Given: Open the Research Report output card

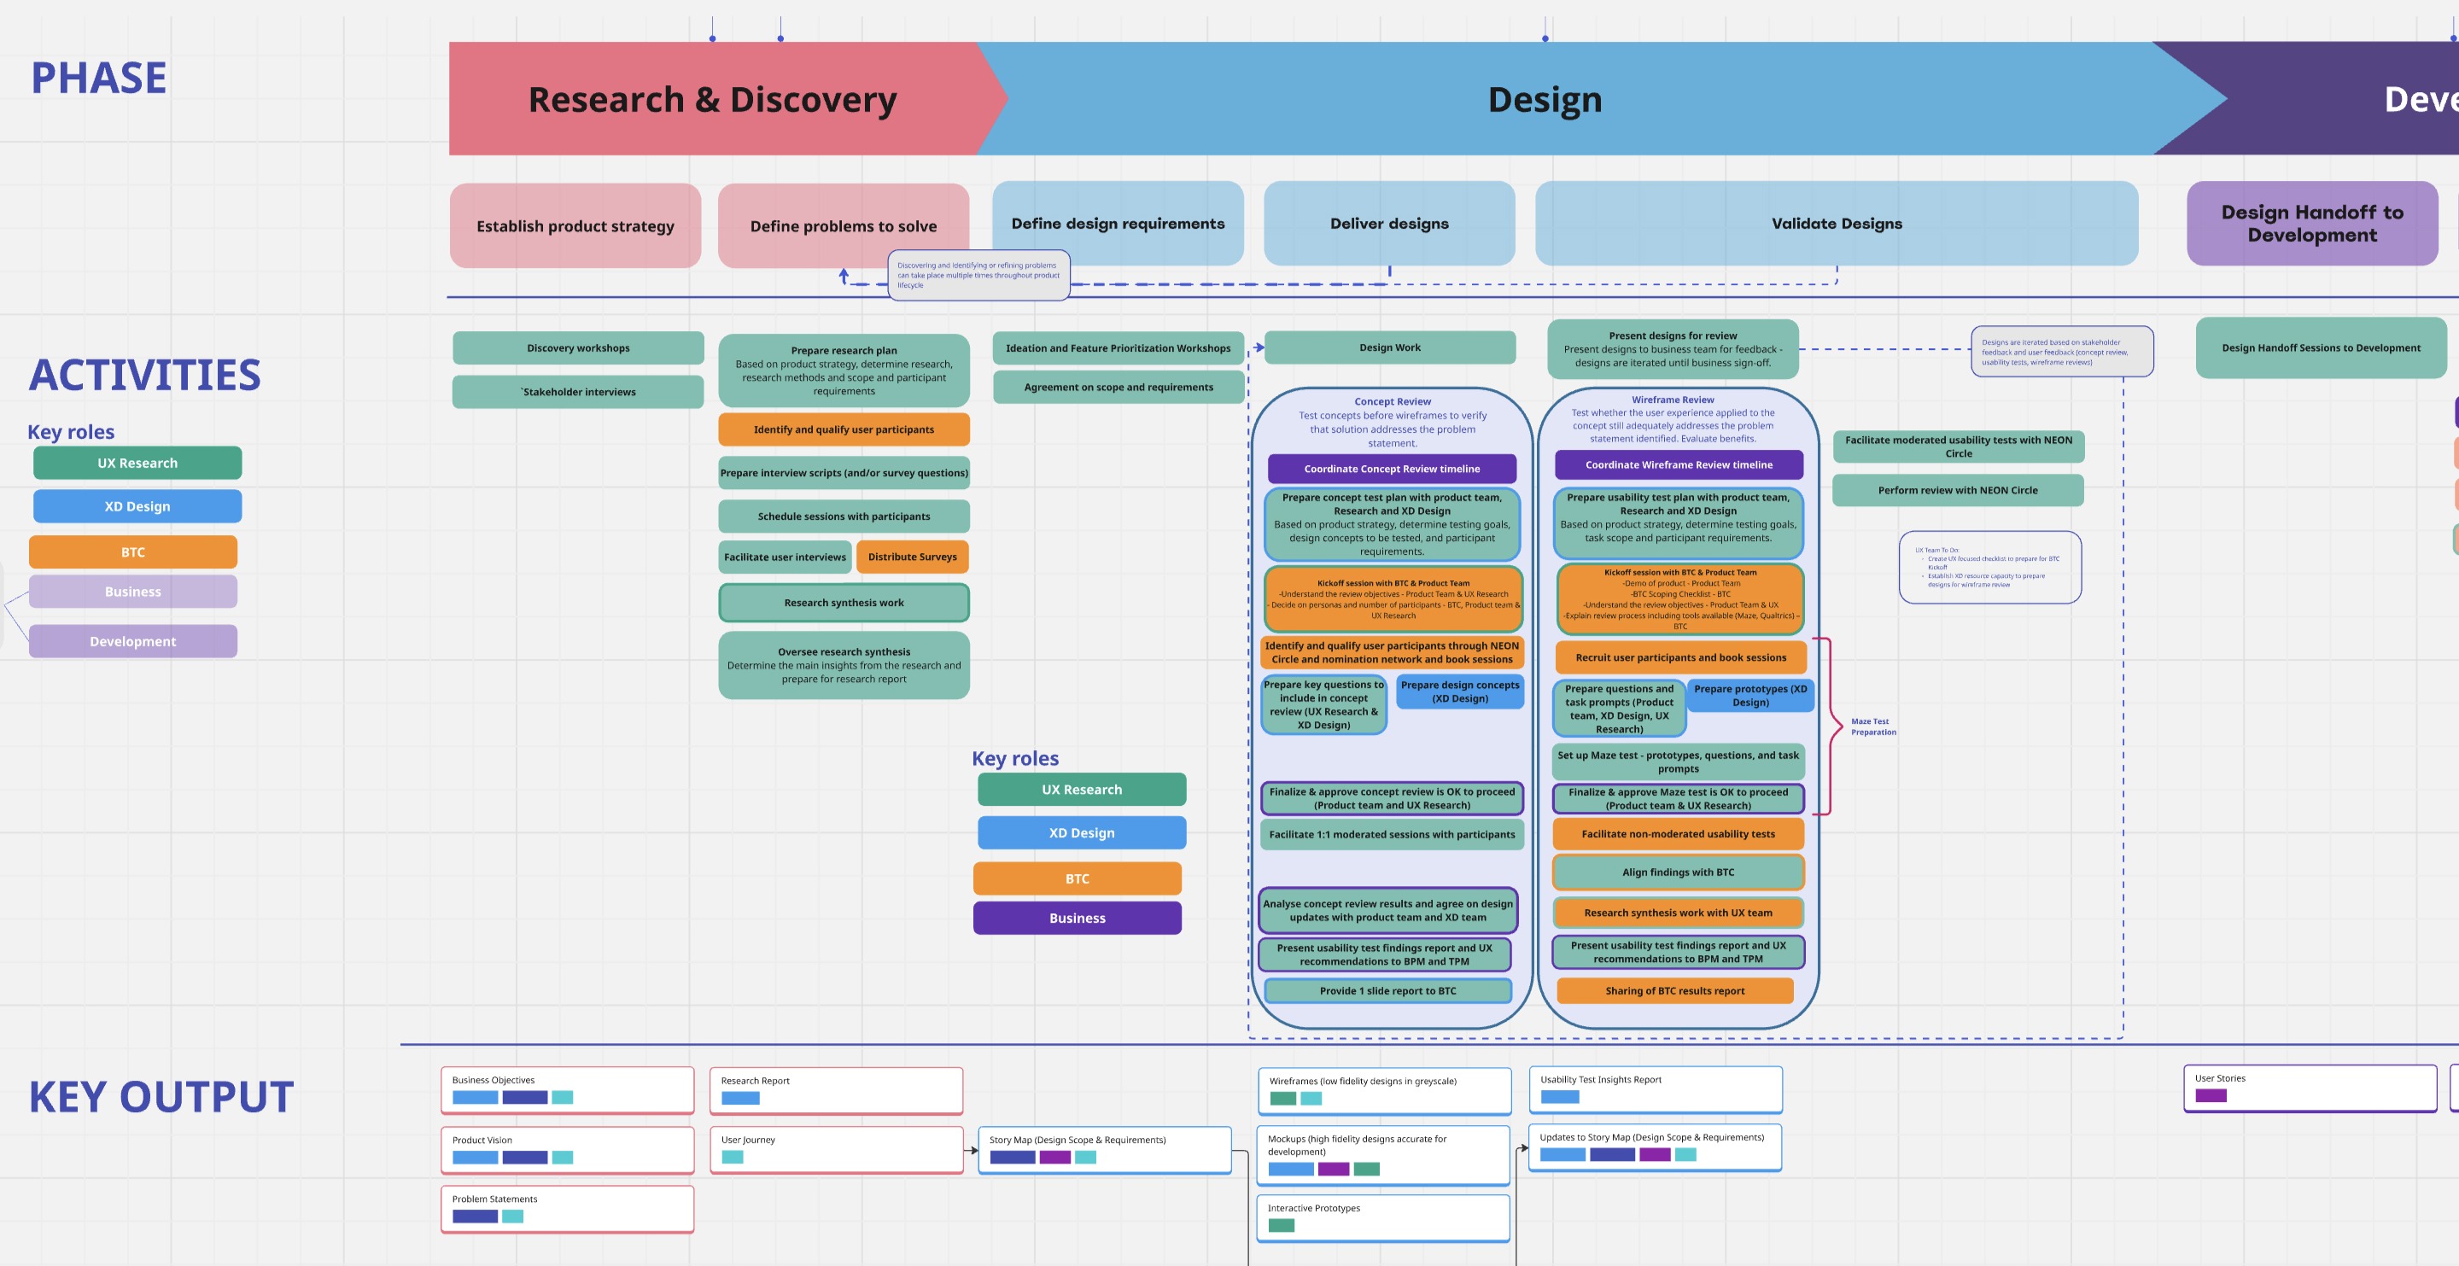Looking at the screenshot, I should (835, 1089).
